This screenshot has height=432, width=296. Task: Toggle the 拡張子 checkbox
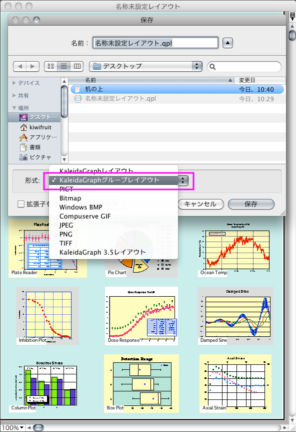[21, 204]
